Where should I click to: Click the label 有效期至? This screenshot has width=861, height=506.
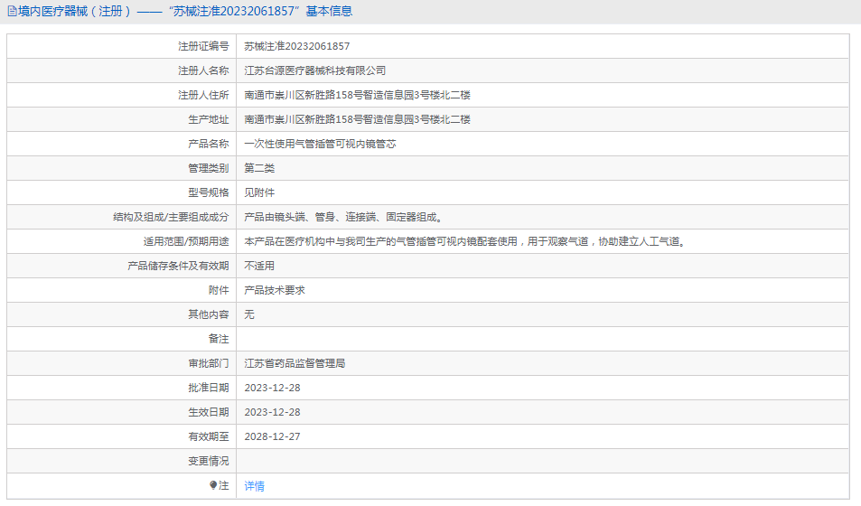click(x=208, y=436)
